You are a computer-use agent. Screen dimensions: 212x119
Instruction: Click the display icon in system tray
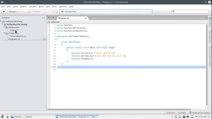tap(192, 117)
